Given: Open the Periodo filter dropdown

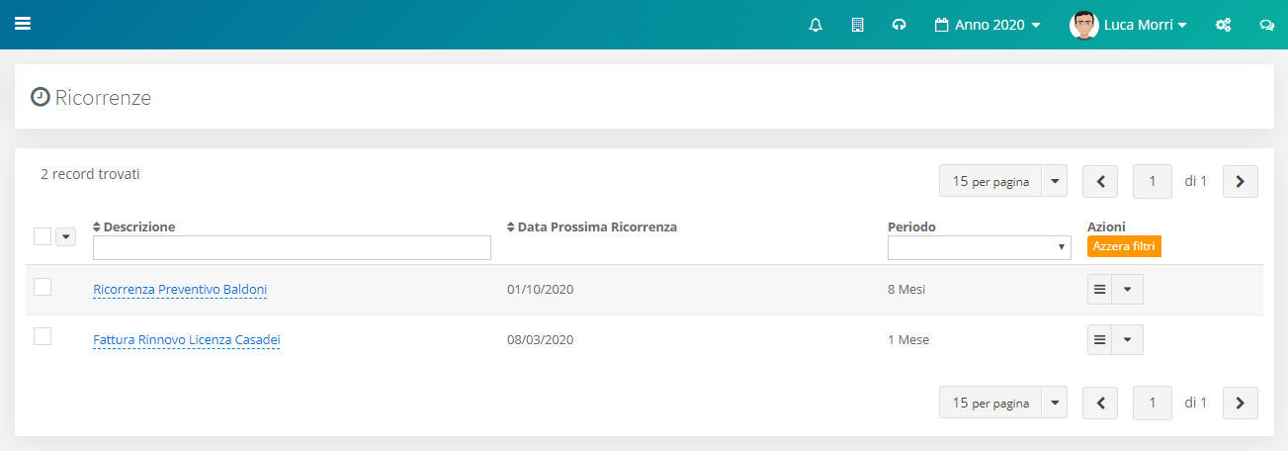Looking at the screenshot, I should tap(980, 247).
